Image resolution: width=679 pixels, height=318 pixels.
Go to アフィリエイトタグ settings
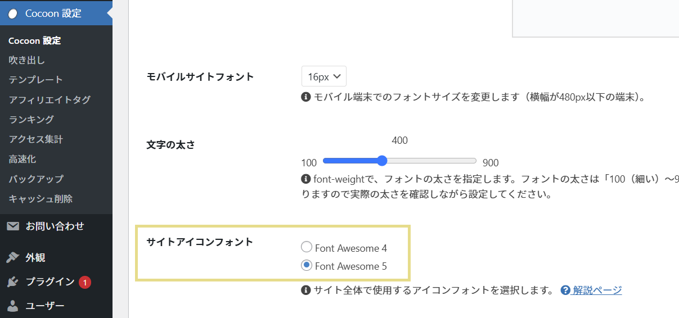(x=50, y=100)
